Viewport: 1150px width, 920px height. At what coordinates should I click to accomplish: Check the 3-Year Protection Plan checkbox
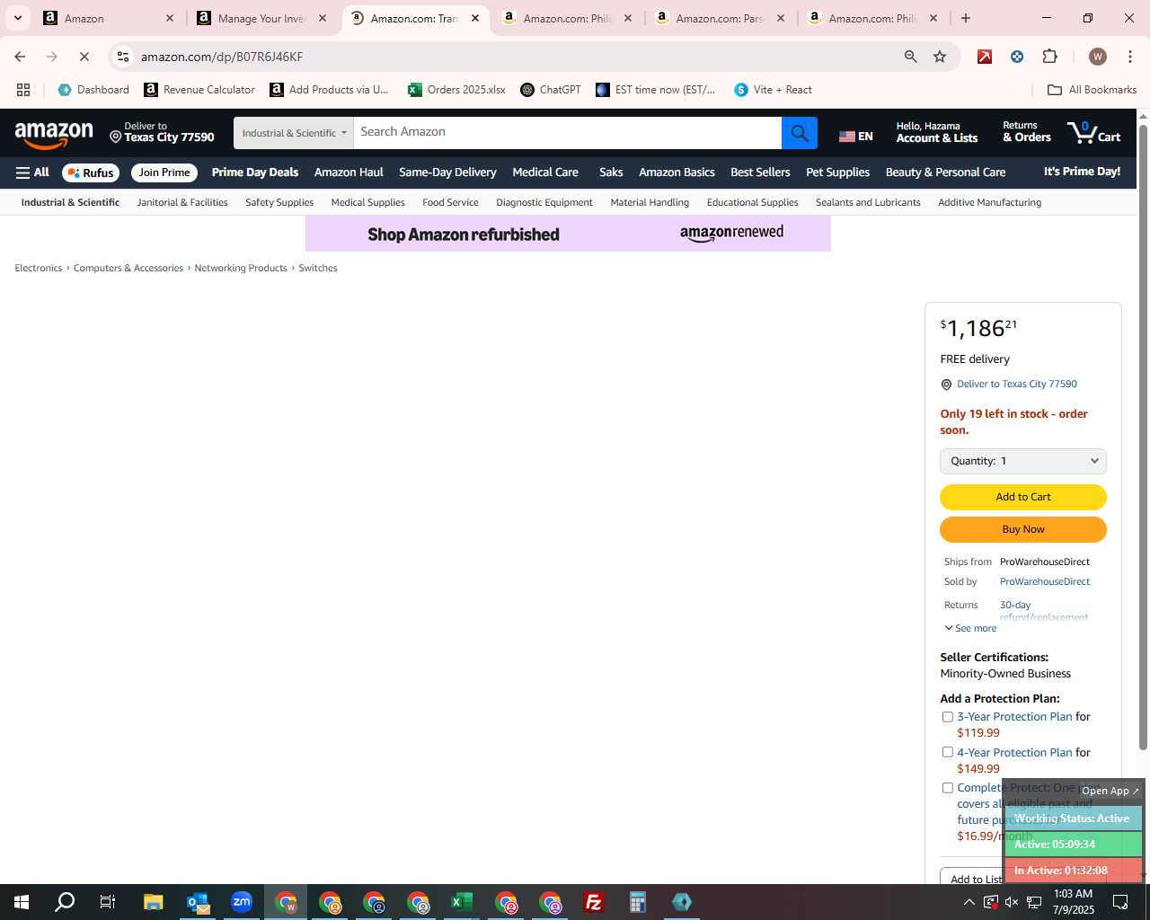point(947,717)
